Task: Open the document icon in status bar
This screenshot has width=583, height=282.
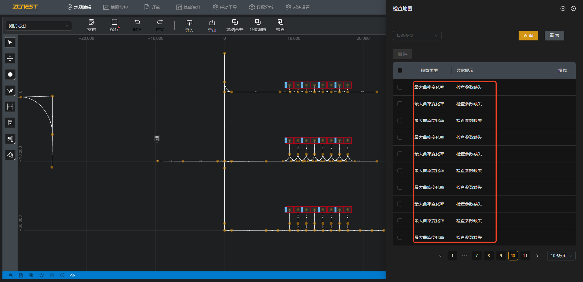Action: click(21, 275)
